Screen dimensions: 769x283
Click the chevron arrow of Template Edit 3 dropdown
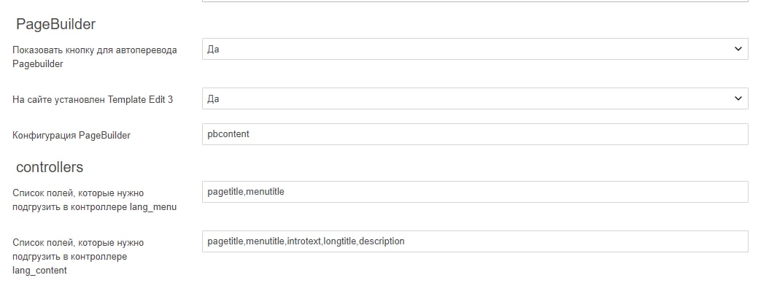point(738,98)
